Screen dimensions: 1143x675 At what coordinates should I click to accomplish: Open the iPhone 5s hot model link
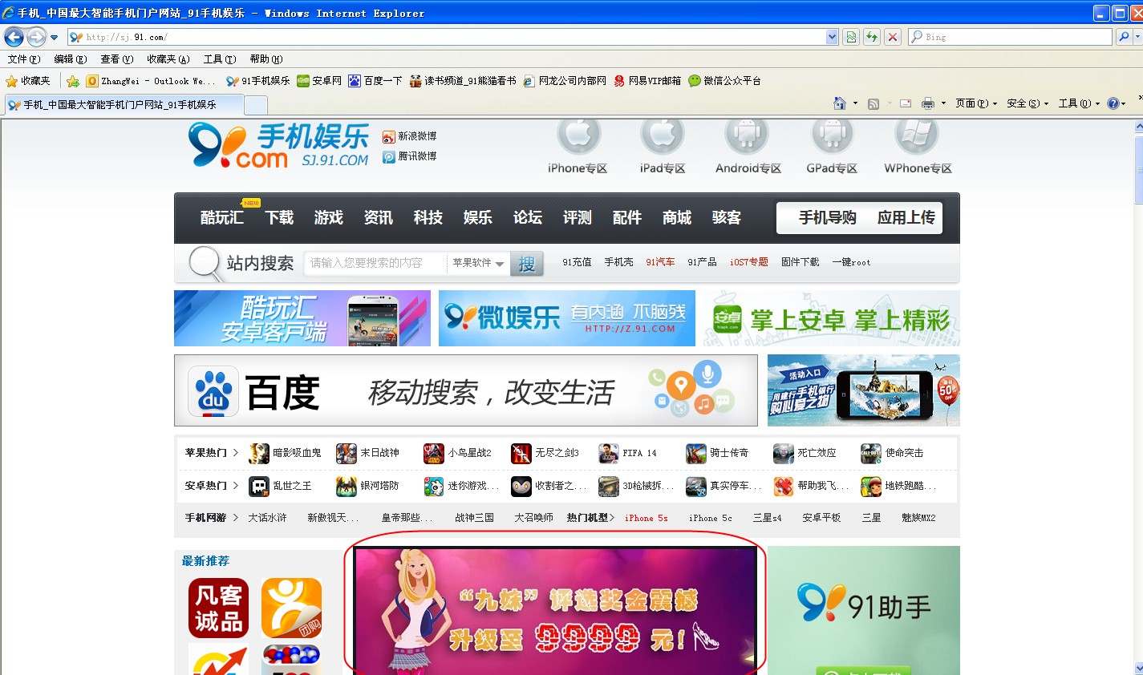[x=646, y=518]
